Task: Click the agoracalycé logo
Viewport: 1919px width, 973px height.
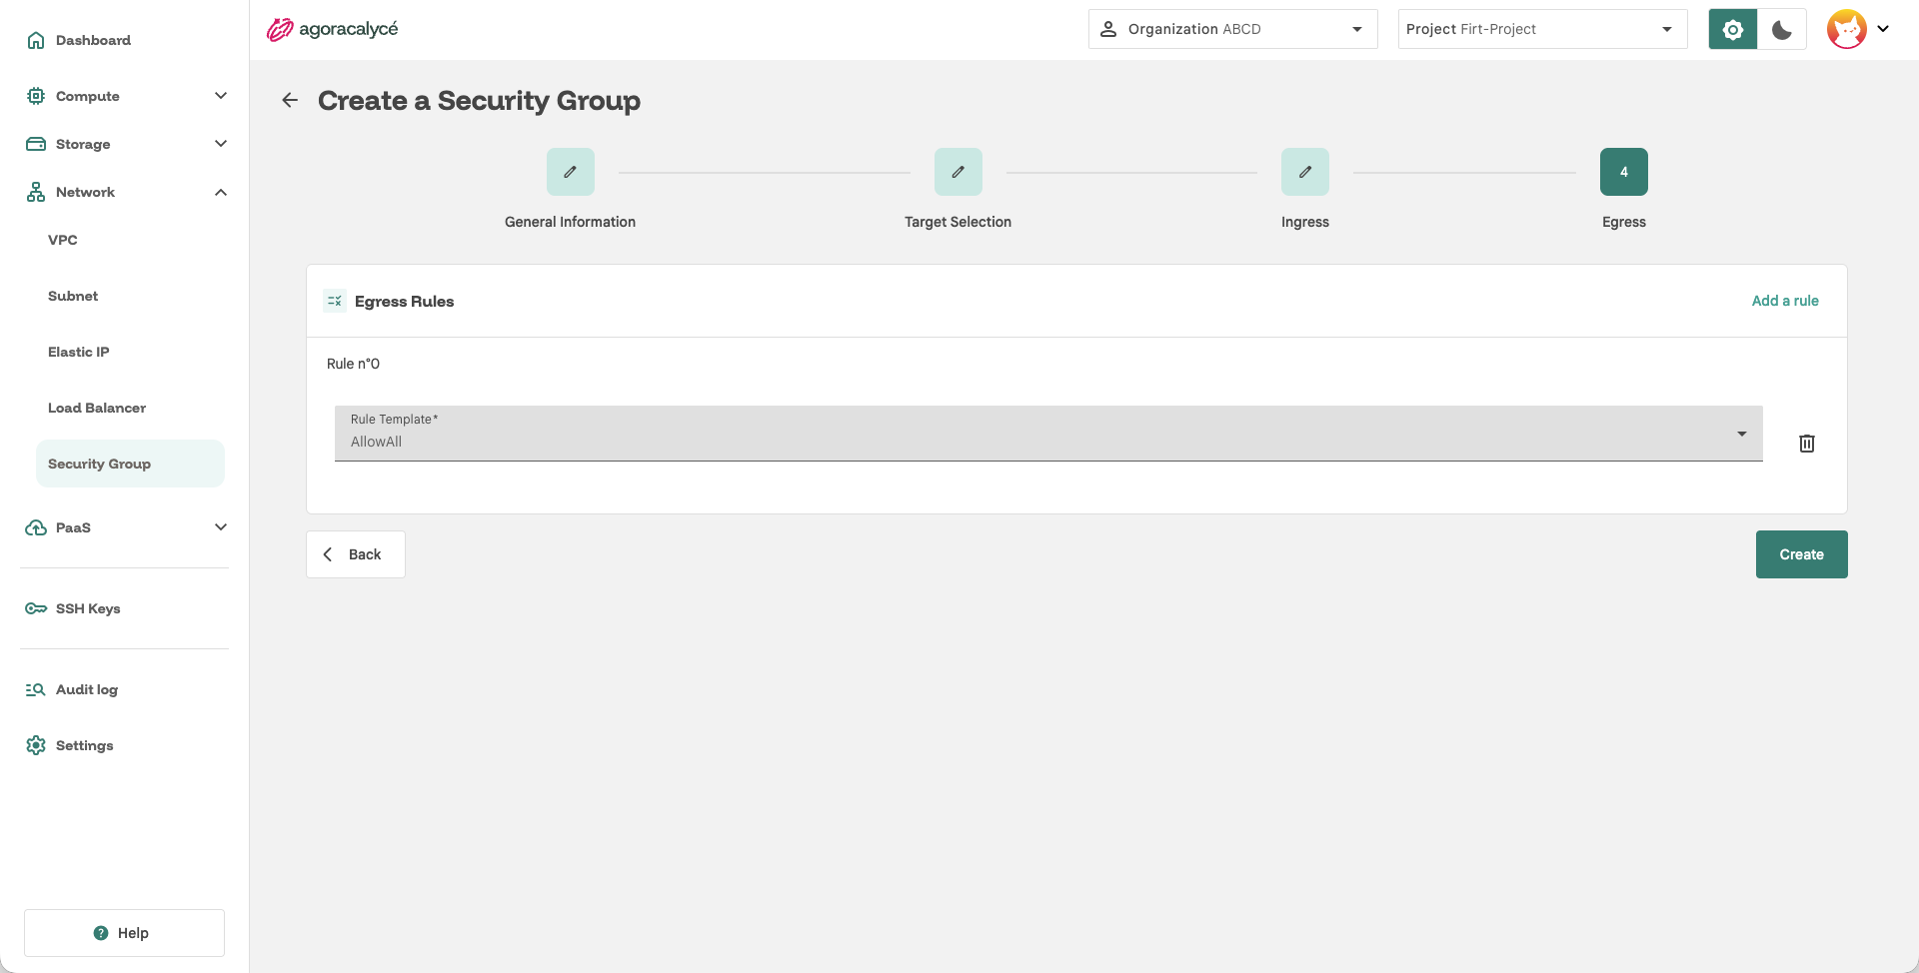Action: [x=332, y=29]
